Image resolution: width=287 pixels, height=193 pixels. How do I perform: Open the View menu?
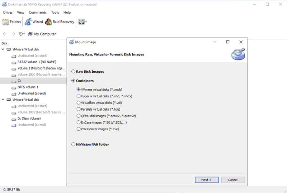tap(20, 13)
